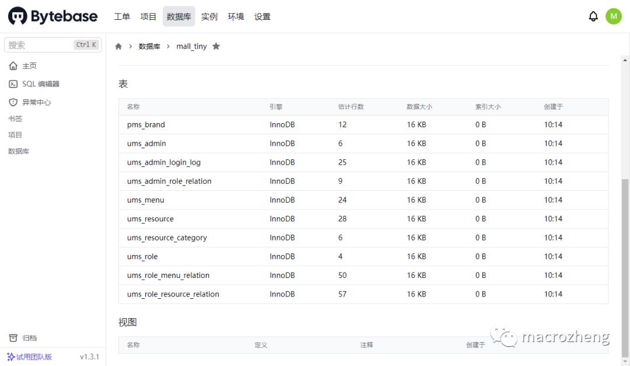
Task: Open the SQL 编辑器 from sidebar
Action: coord(40,83)
